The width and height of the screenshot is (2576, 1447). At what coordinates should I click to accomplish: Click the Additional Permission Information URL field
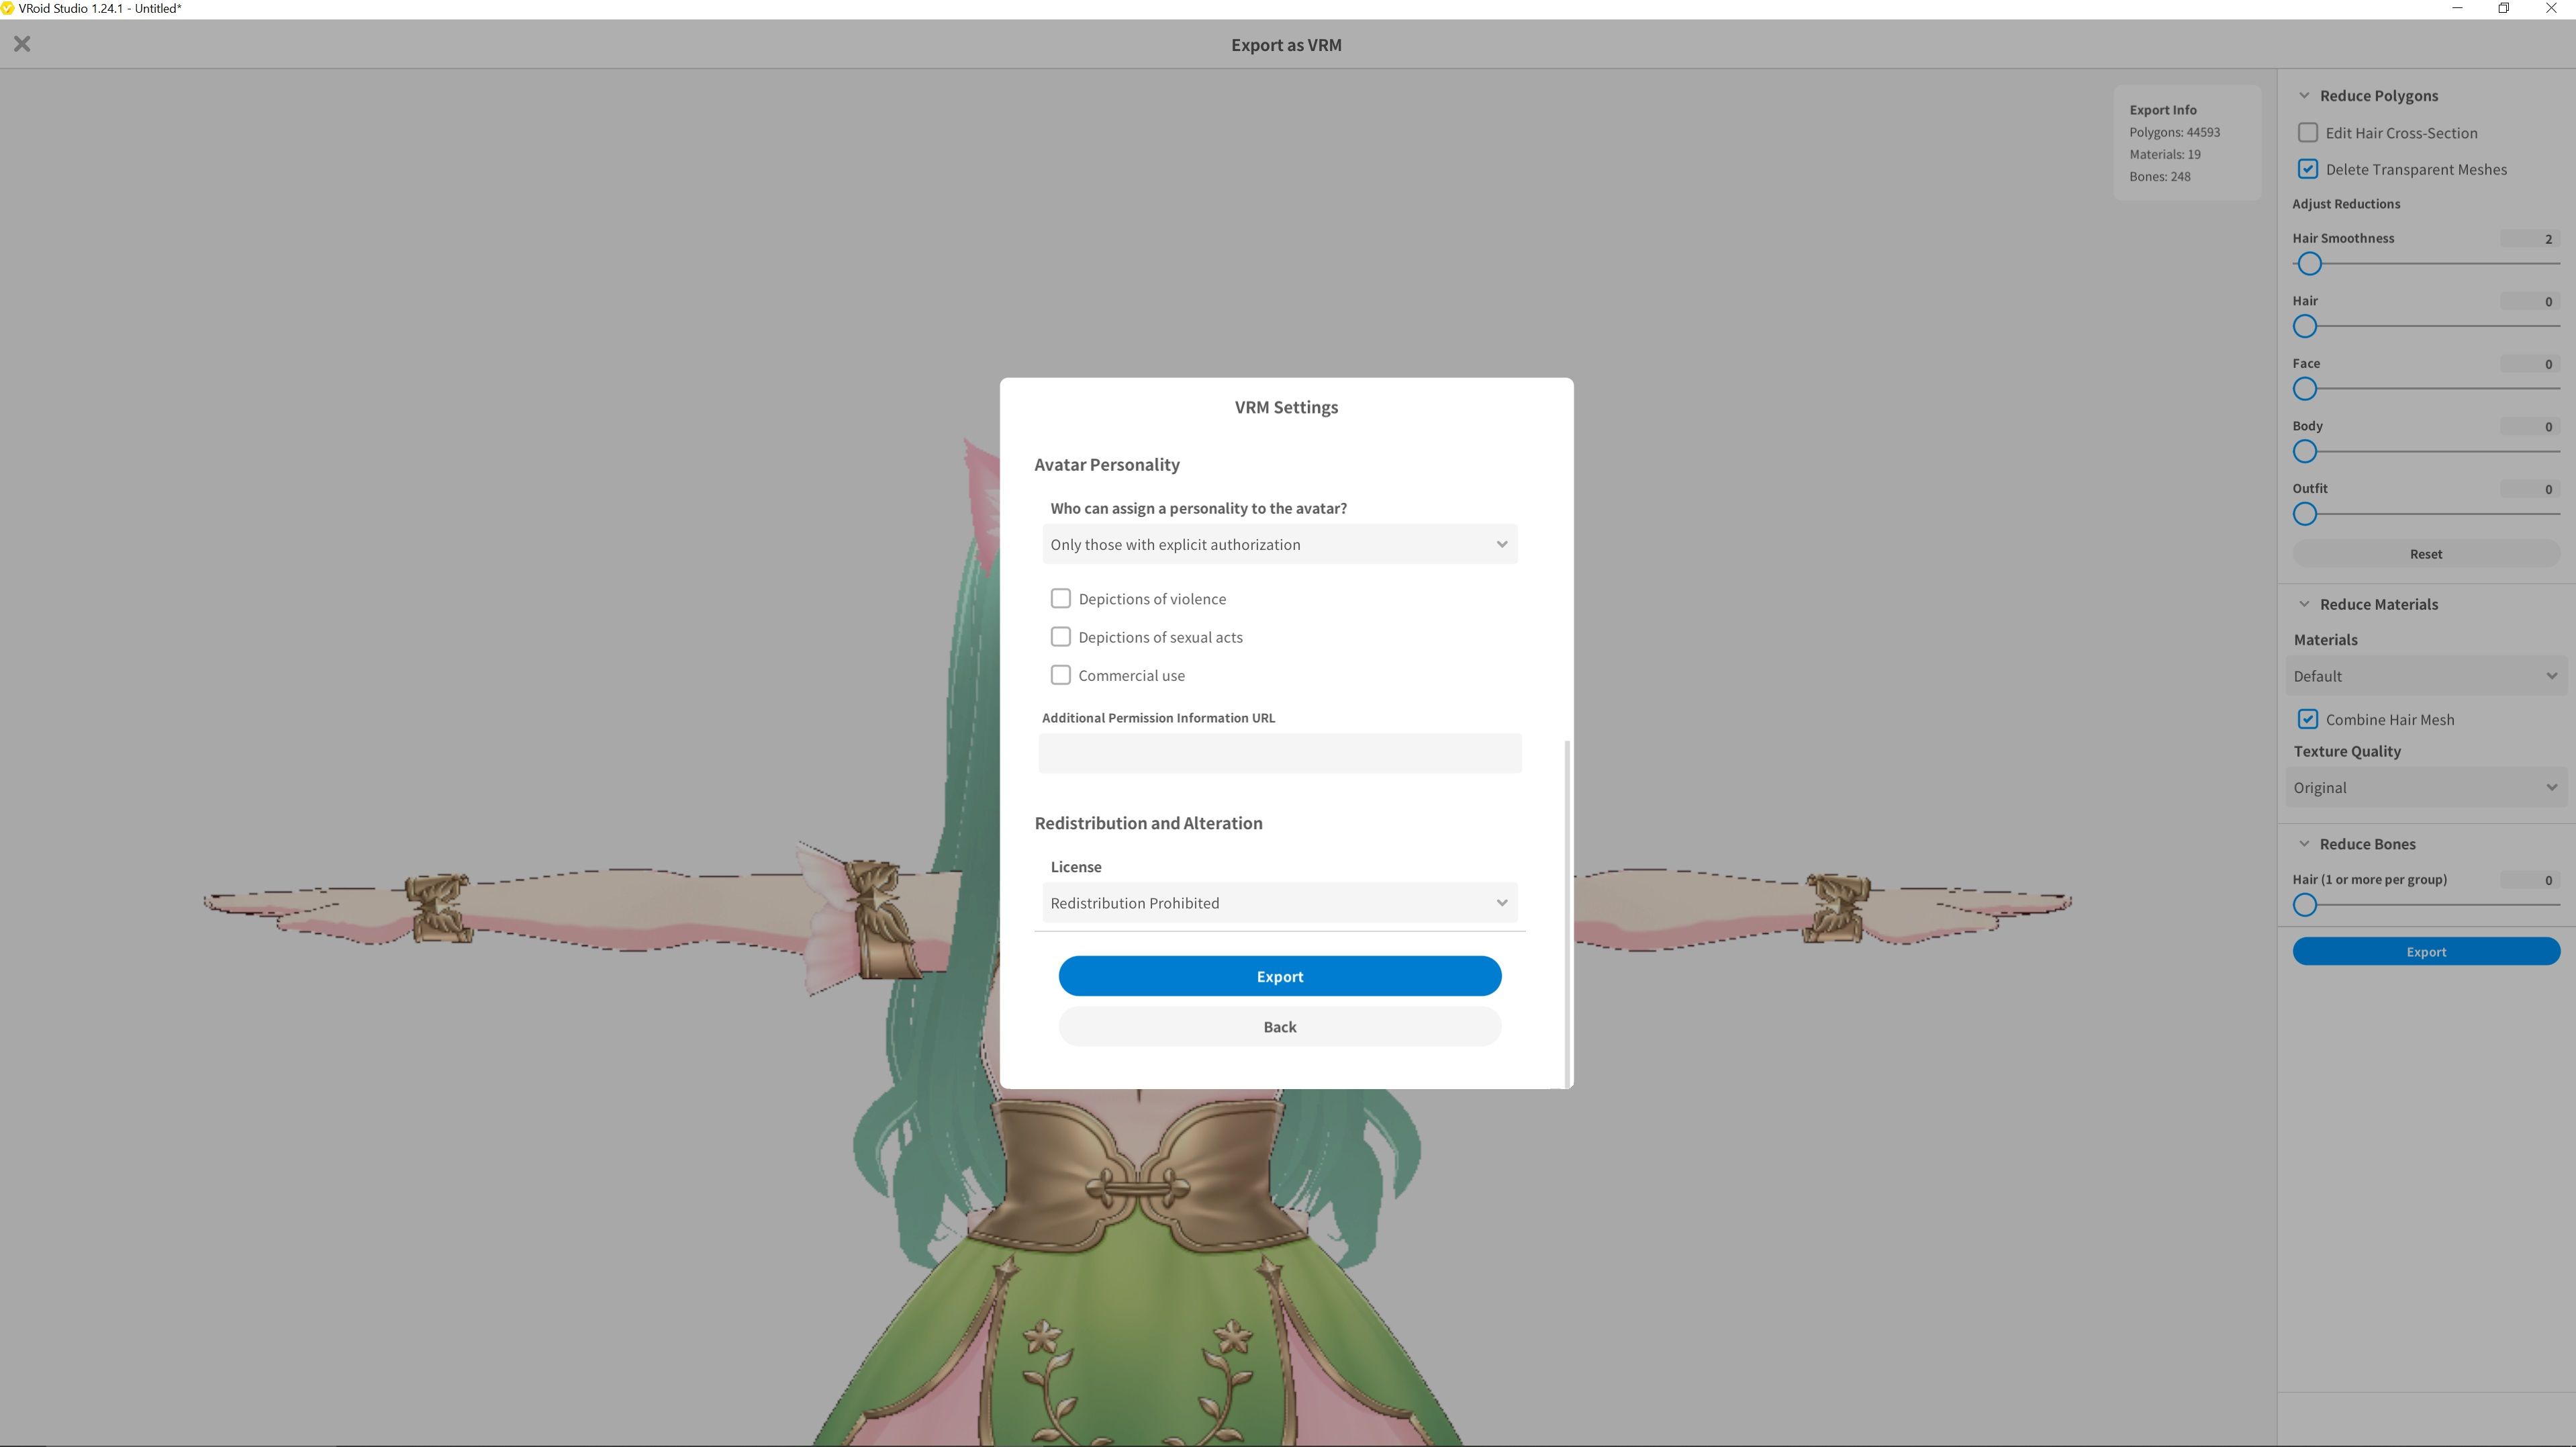click(x=1280, y=753)
